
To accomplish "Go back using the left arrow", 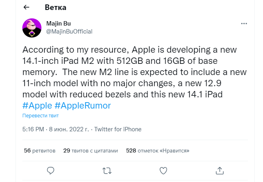I will point(26,8).
